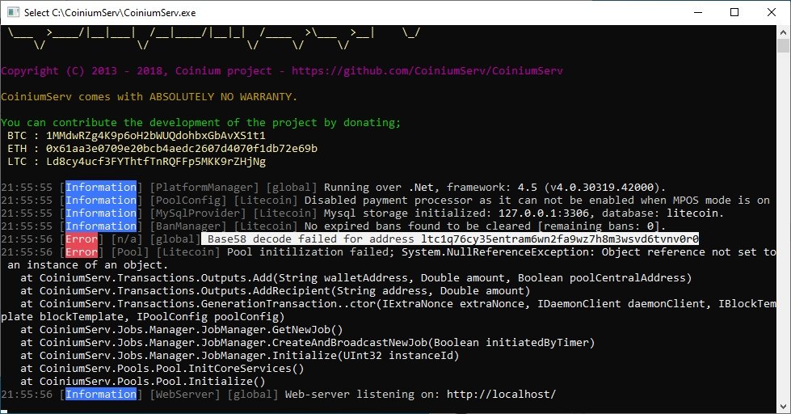This screenshot has width=791, height=414.
Task: Click the CreateAndBroadcastNewJob stack trace line
Action: pos(307,342)
